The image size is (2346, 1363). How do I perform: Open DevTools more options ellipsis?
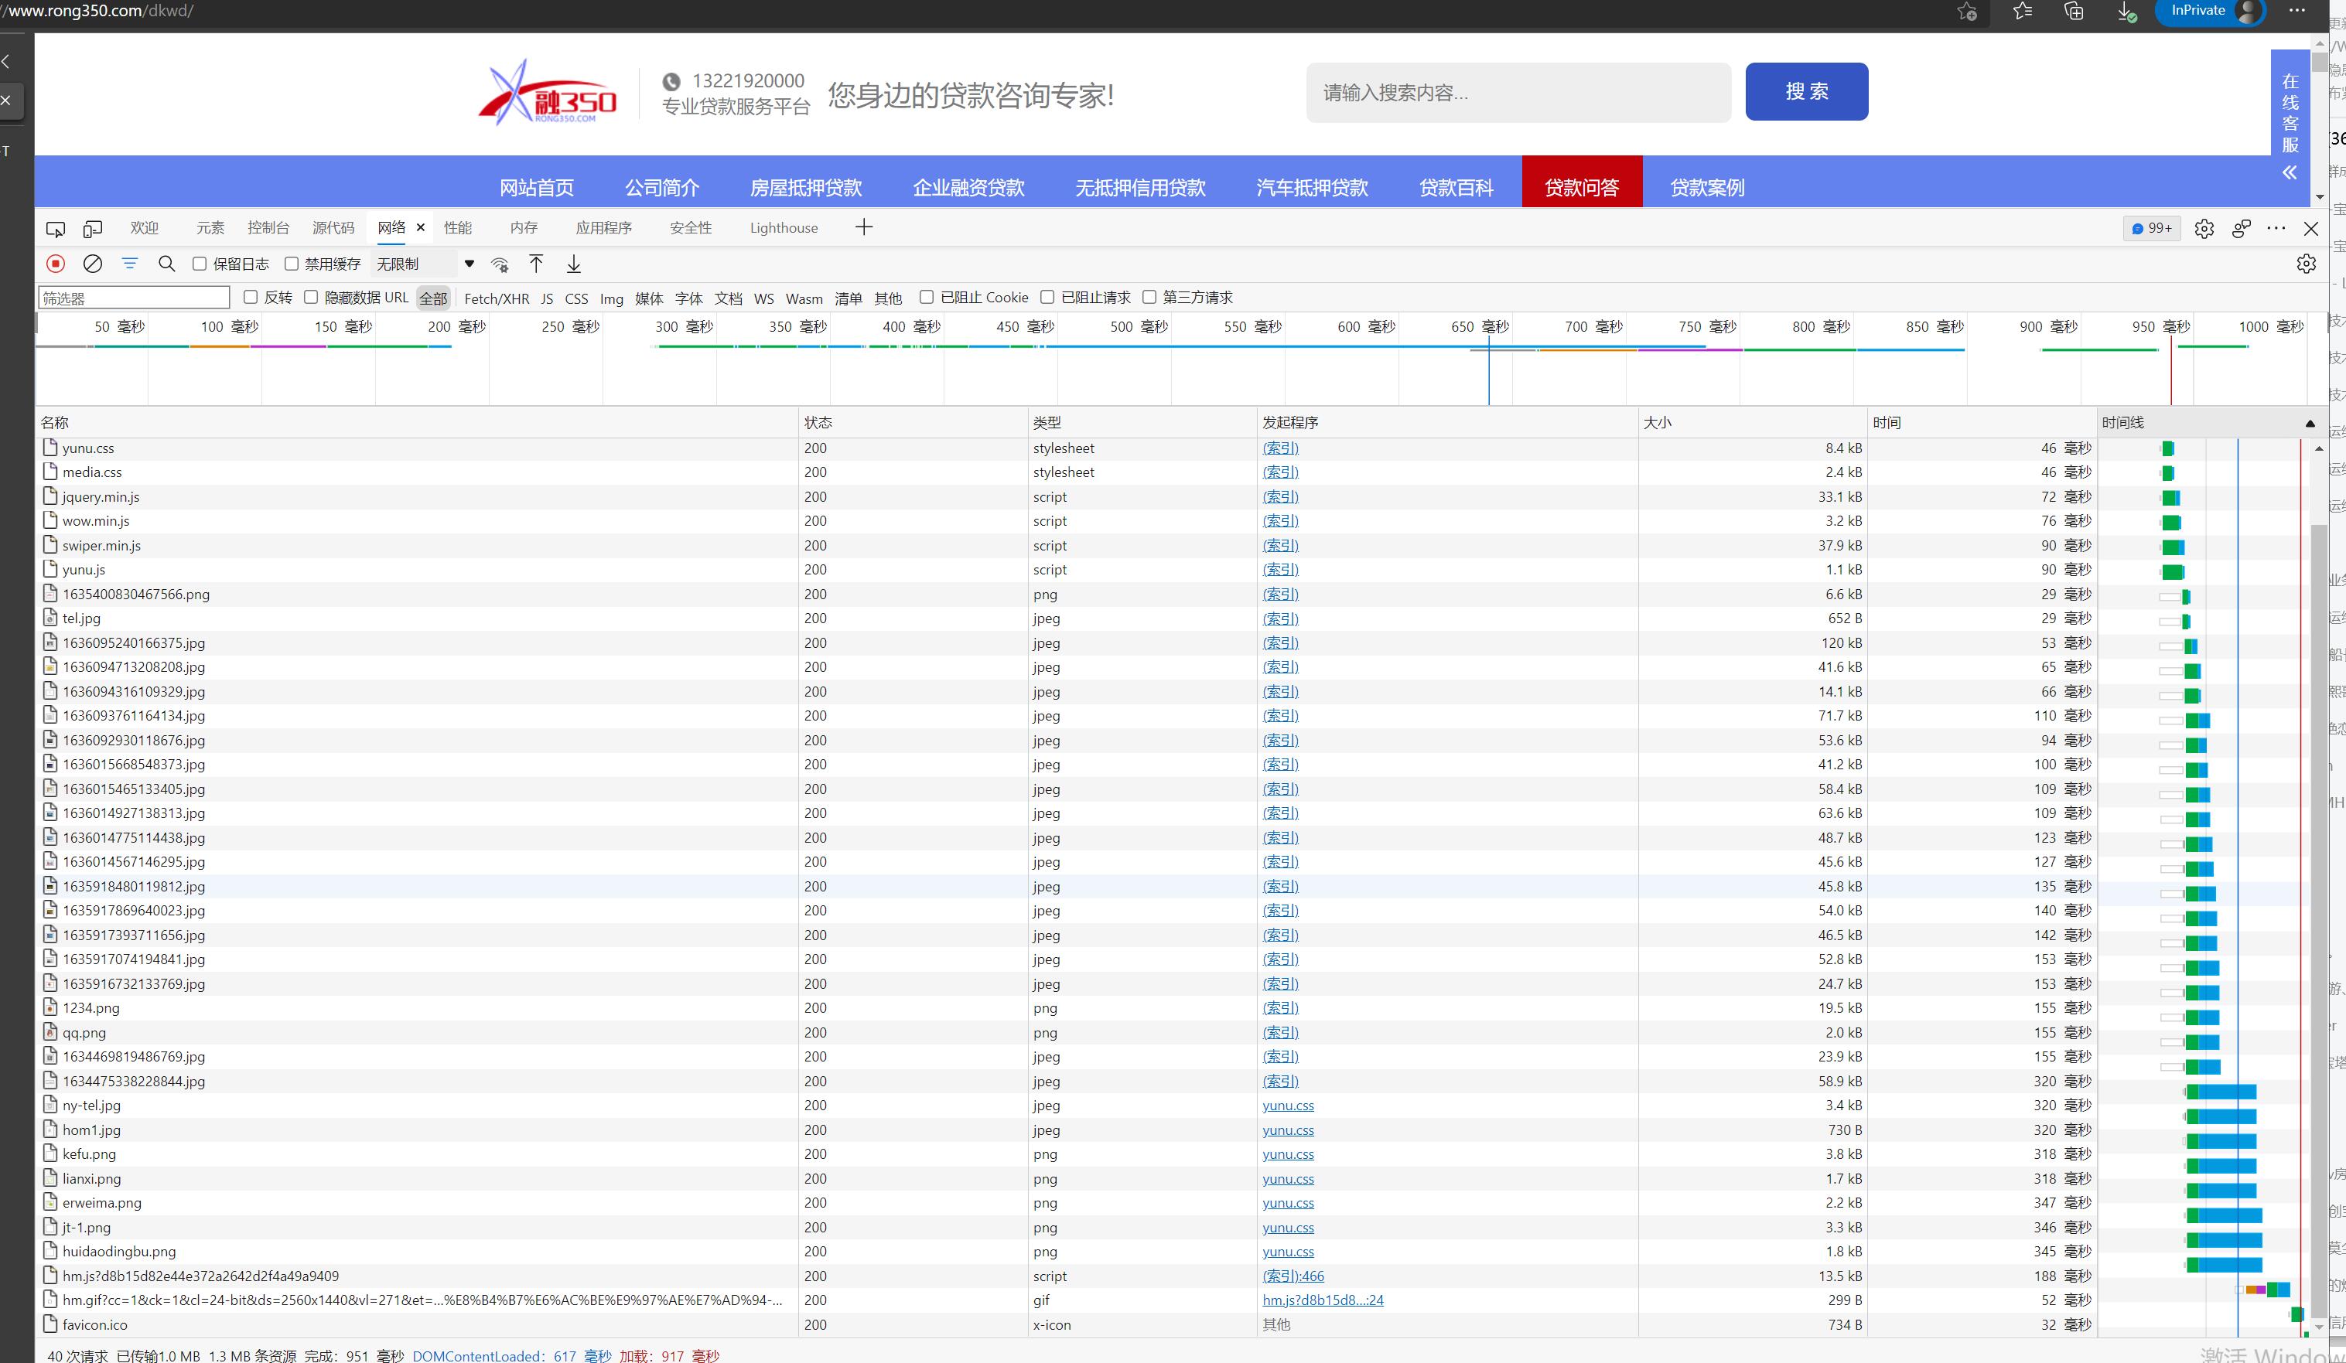point(2276,229)
